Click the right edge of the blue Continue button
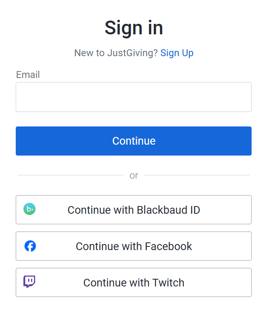Viewport: 273px width, 320px height. point(246,141)
